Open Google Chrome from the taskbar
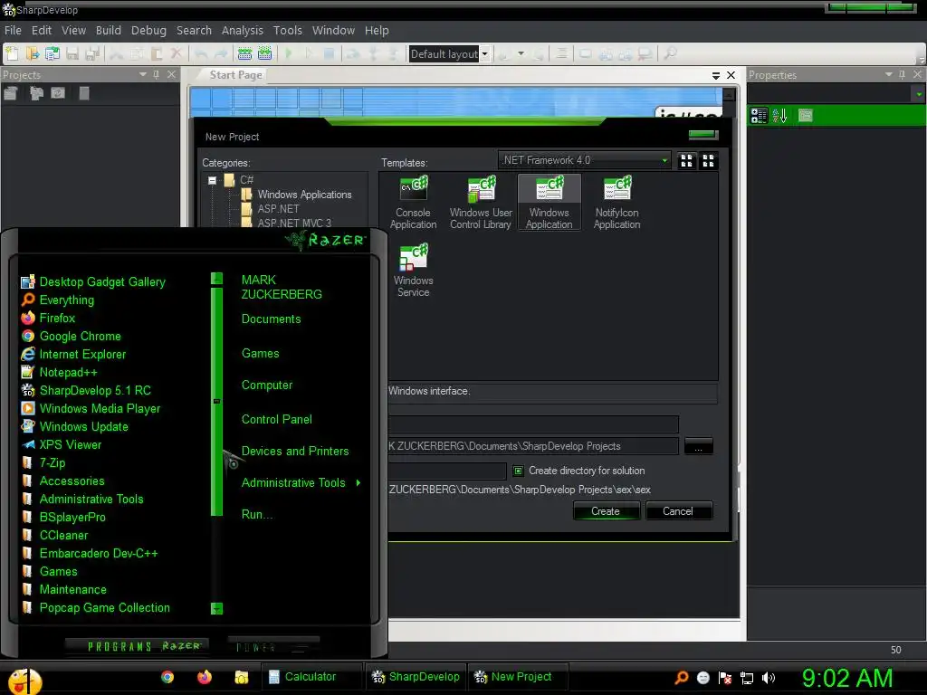 coord(167,677)
